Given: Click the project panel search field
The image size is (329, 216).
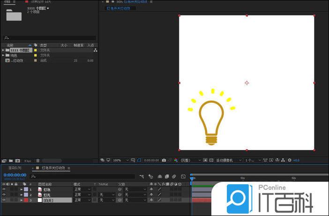Looking at the screenshot, I should (49, 38).
